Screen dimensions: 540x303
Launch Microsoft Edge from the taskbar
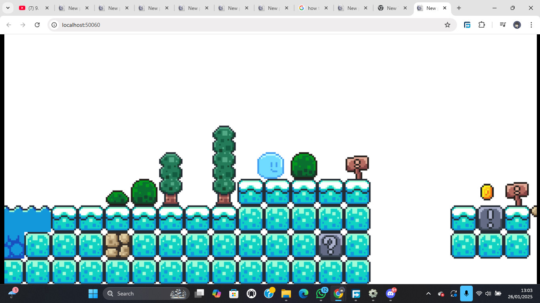point(304,294)
